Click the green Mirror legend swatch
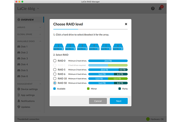The image size is (181, 122). (x=88, y=89)
